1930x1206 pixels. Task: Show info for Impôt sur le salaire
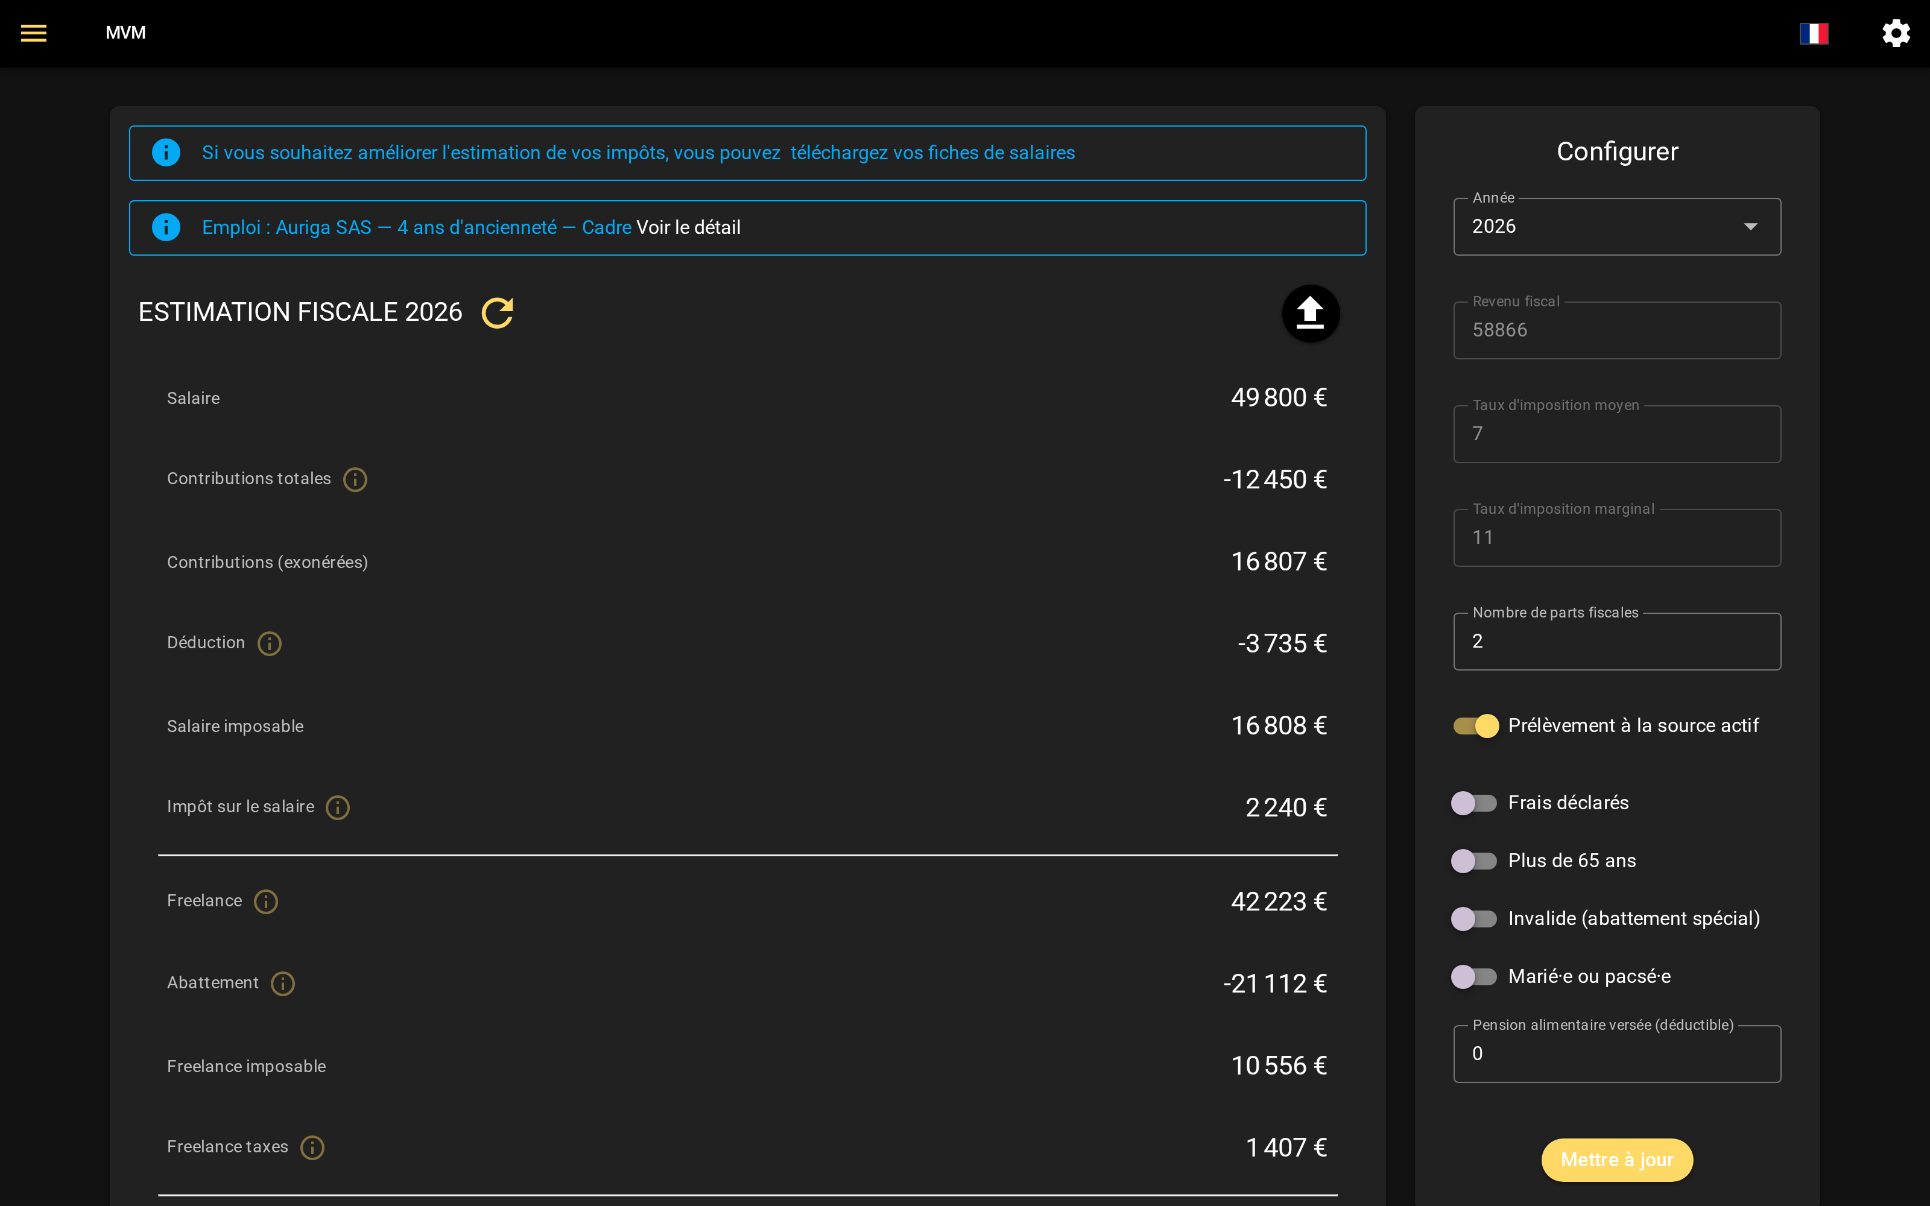pyautogui.click(x=338, y=808)
